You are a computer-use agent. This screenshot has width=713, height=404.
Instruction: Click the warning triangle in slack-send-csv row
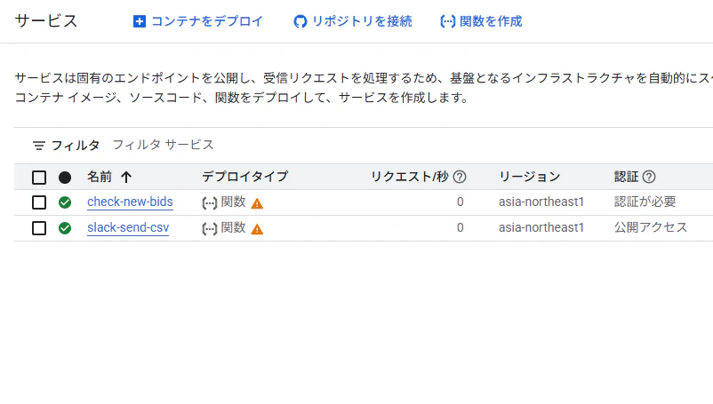(x=257, y=229)
